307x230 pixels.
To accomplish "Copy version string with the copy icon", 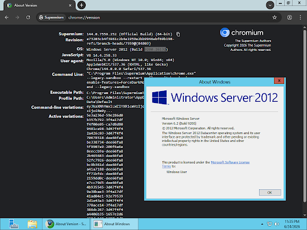I will (178, 34).
